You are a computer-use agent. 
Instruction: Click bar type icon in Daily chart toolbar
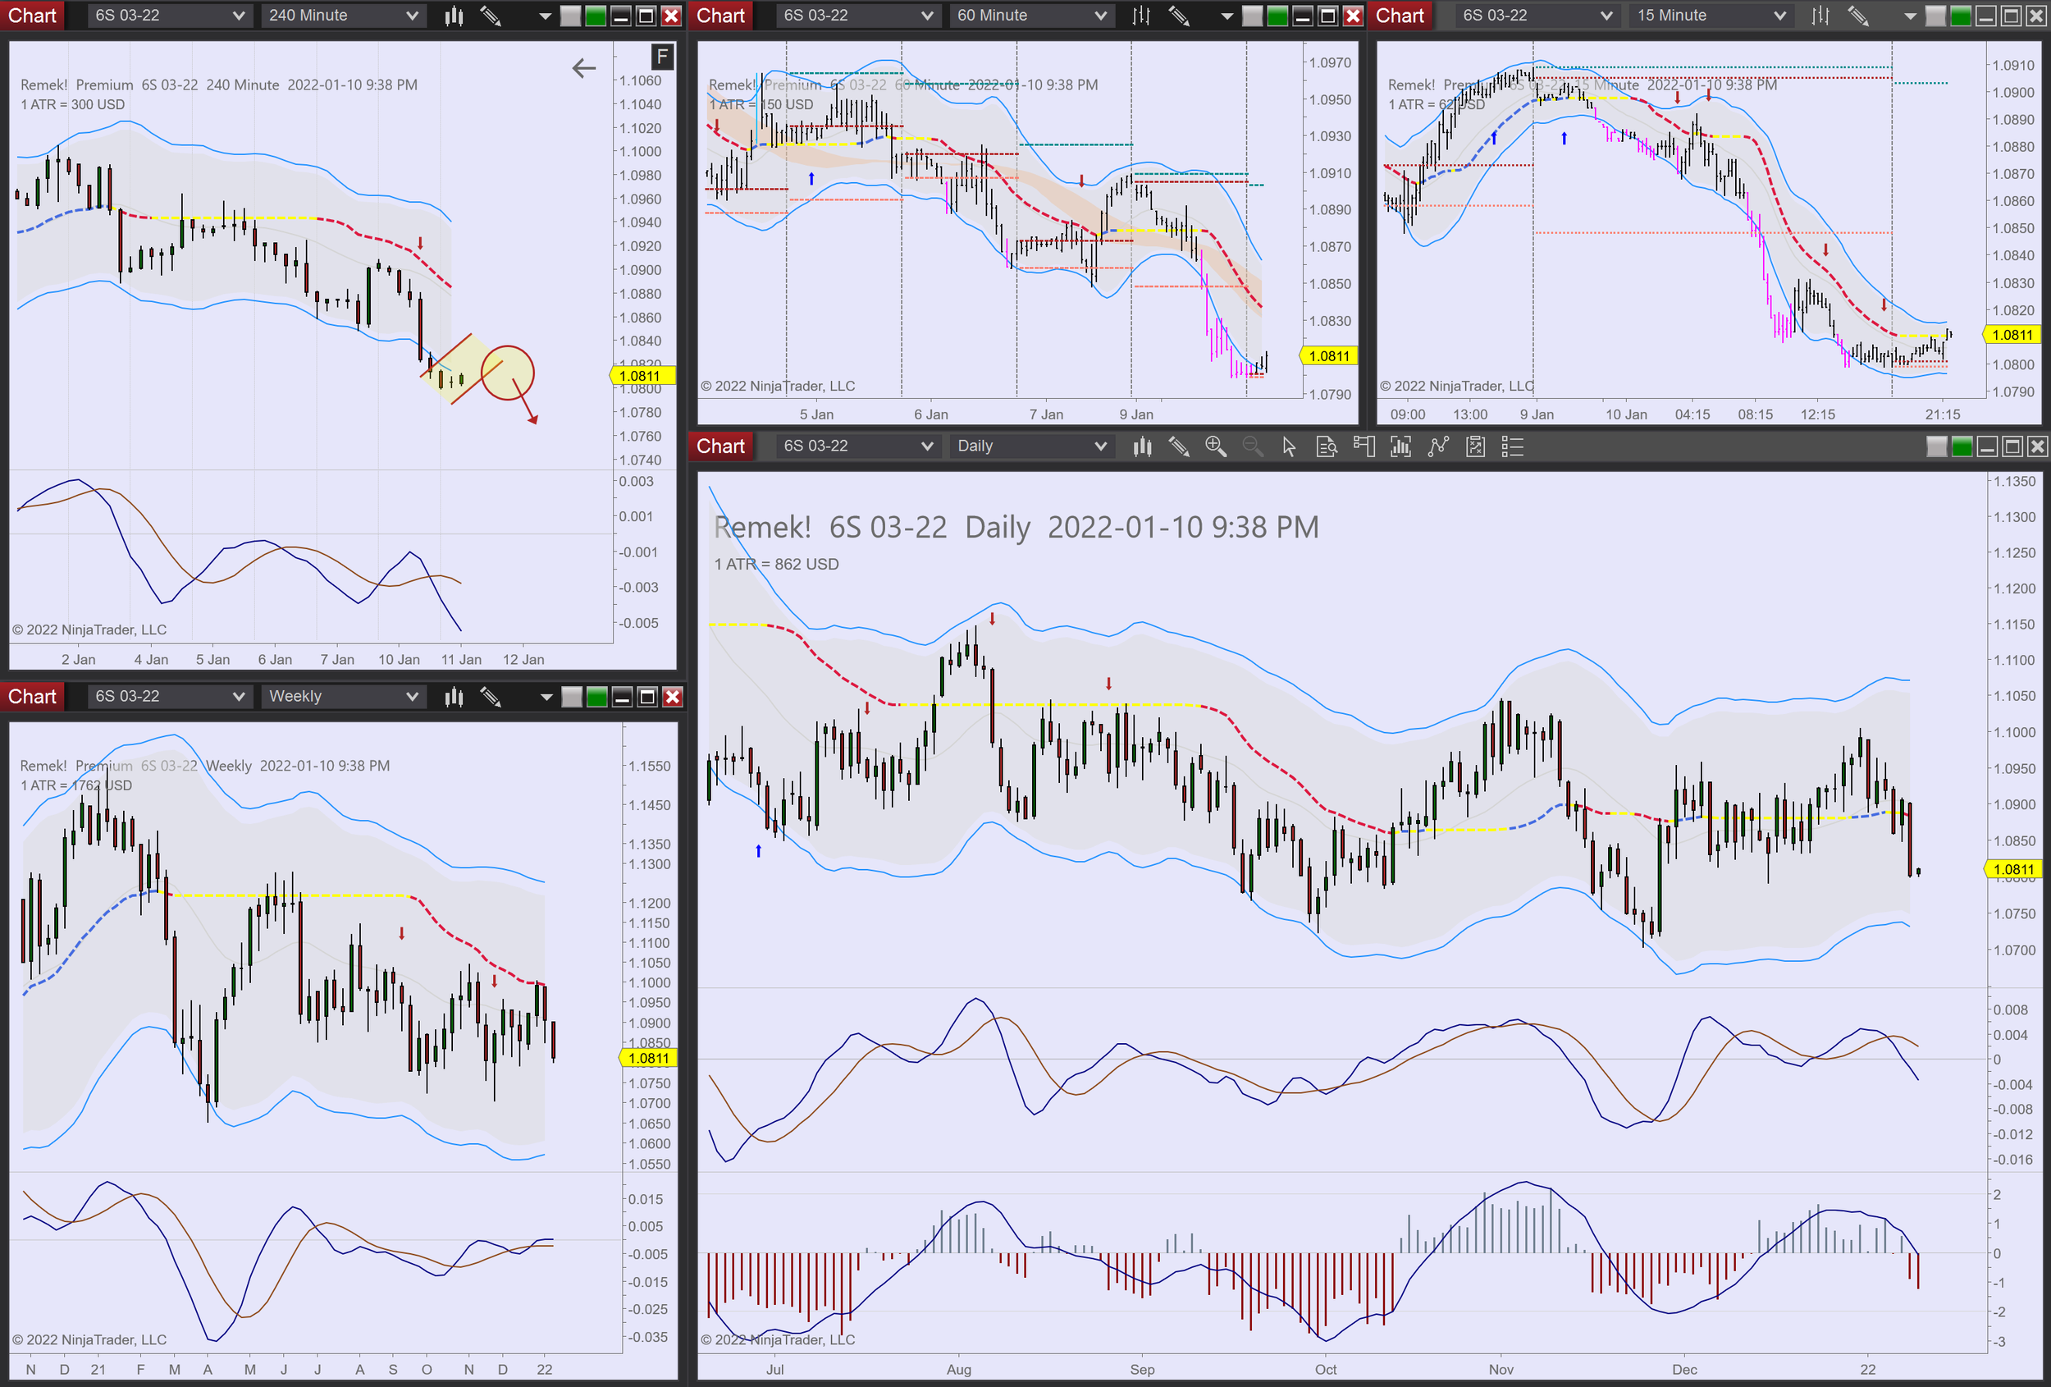tap(1142, 446)
